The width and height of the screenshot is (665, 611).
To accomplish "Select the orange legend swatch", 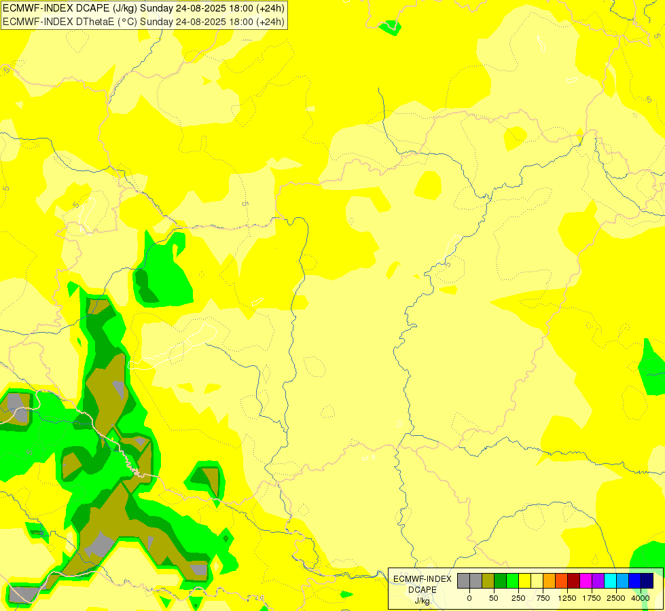I will click(x=550, y=581).
